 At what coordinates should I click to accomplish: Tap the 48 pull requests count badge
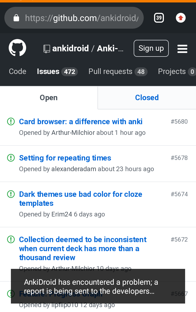(141, 72)
